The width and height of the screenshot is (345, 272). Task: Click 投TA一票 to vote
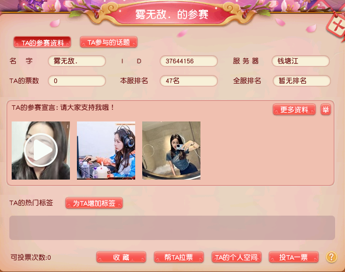[294, 257]
